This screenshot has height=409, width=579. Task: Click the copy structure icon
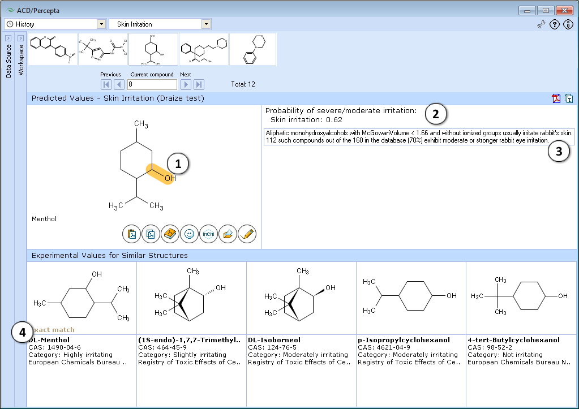tap(151, 234)
